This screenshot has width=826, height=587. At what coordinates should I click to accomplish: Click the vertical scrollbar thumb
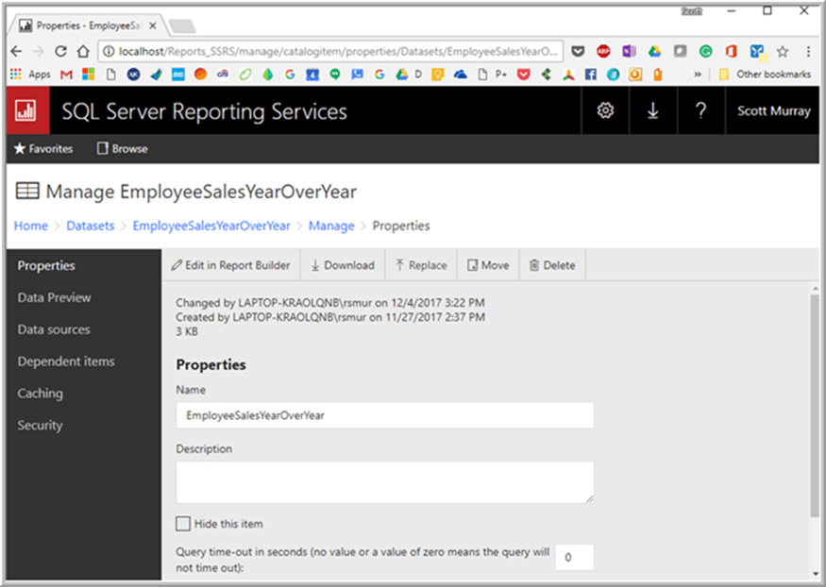(x=815, y=406)
